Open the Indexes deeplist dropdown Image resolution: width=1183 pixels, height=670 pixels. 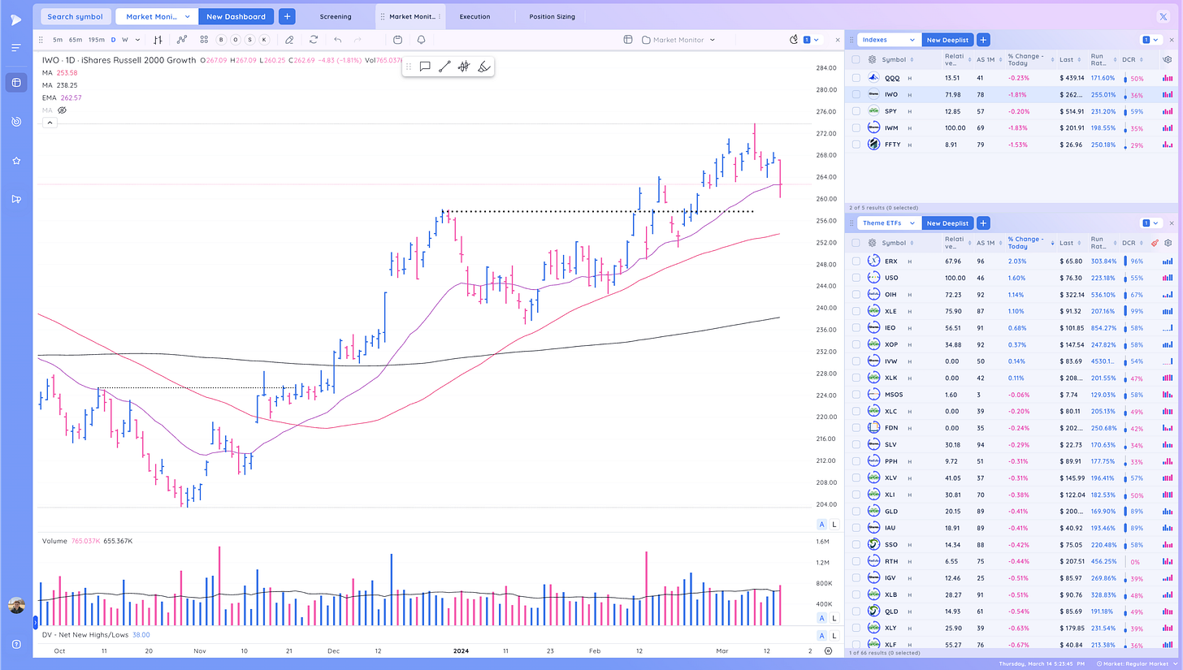pos(889,39)
